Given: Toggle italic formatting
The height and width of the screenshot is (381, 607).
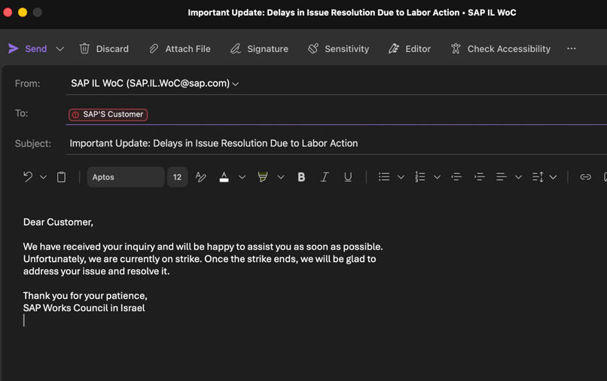Looking at the screenshot, I should coord(325,177).
